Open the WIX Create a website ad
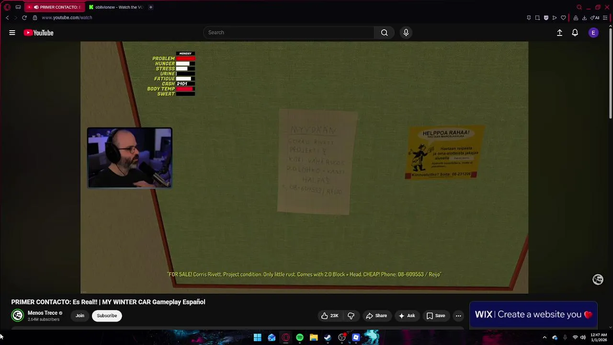Image resolution: width=613 pixels, height=345 pixels. (533, 314)
